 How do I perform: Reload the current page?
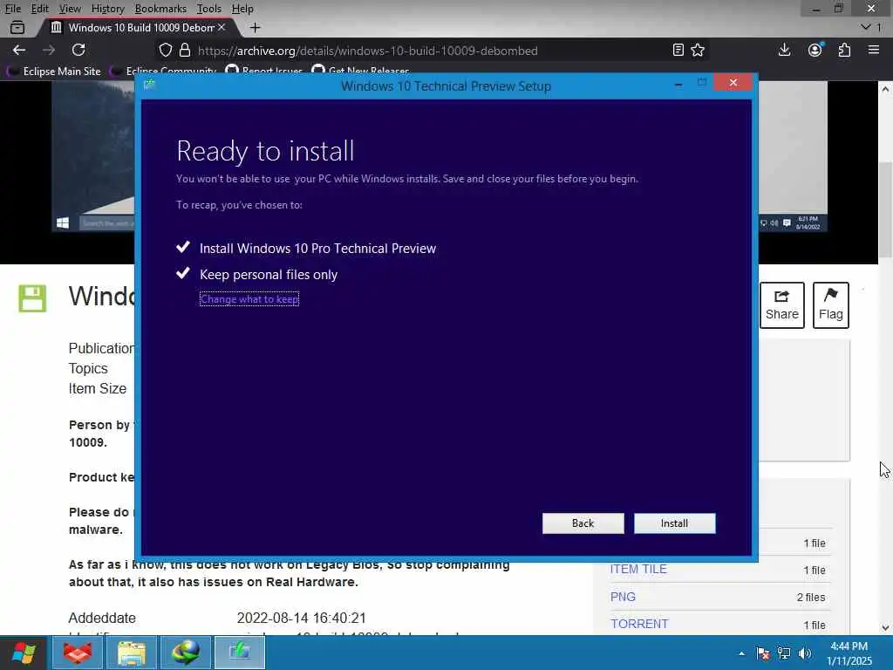[78, 50]
